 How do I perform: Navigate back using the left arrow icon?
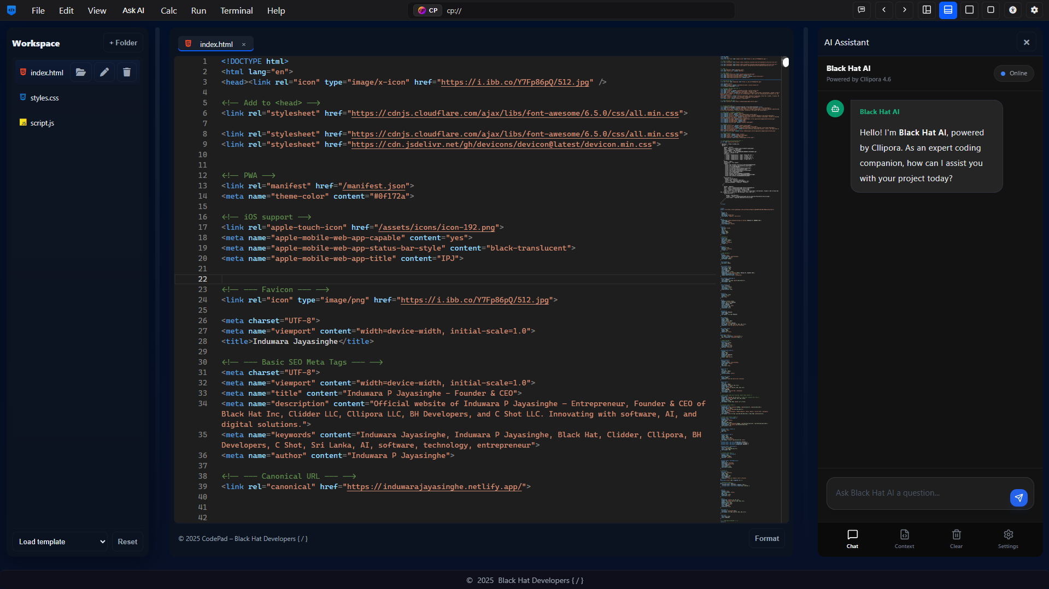pyautogui.click(x=884, y=10)
